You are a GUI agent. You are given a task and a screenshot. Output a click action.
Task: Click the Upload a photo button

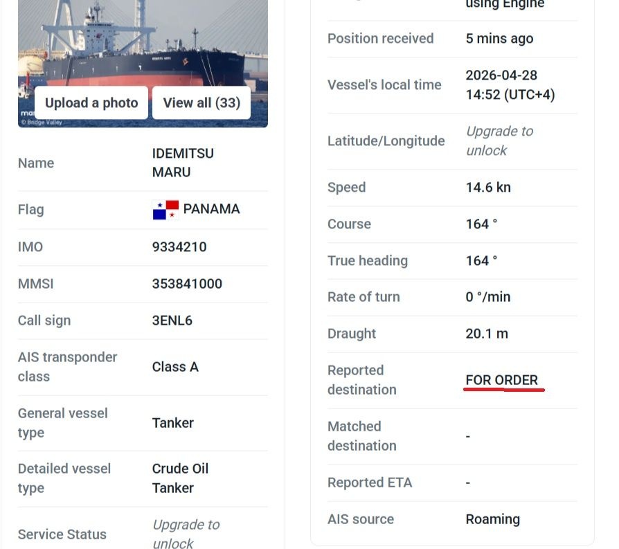point(91,103)
